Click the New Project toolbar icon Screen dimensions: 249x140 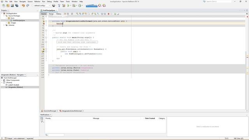pos(8,5)
